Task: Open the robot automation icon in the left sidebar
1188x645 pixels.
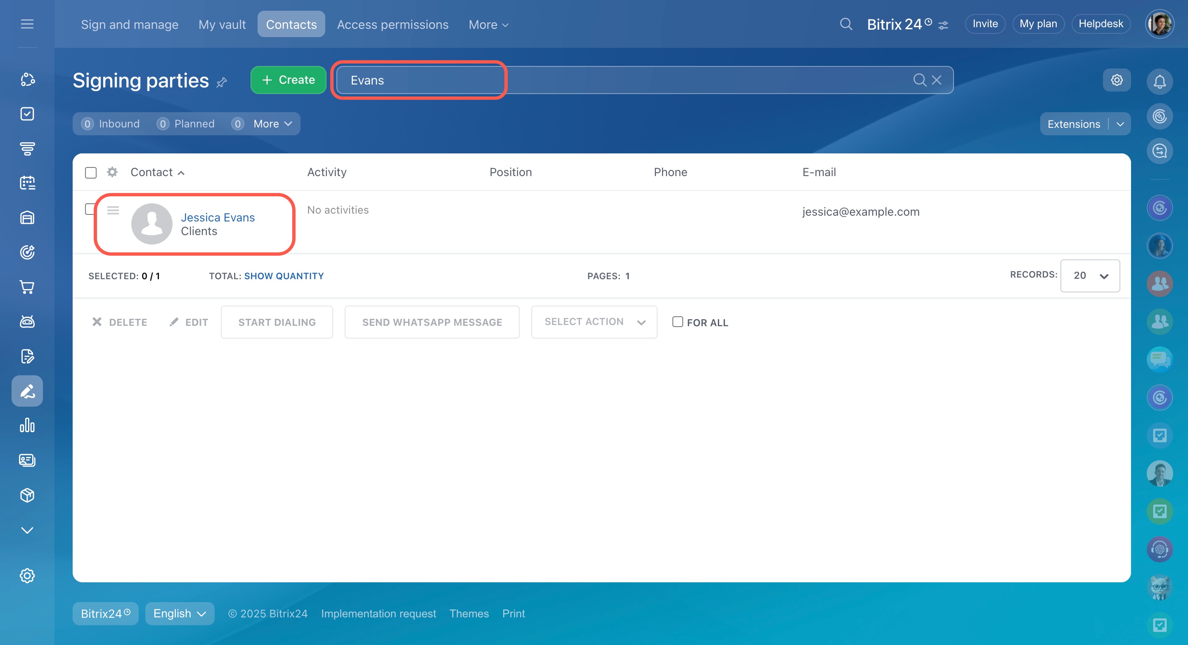Action: click(x=27, y=322)
